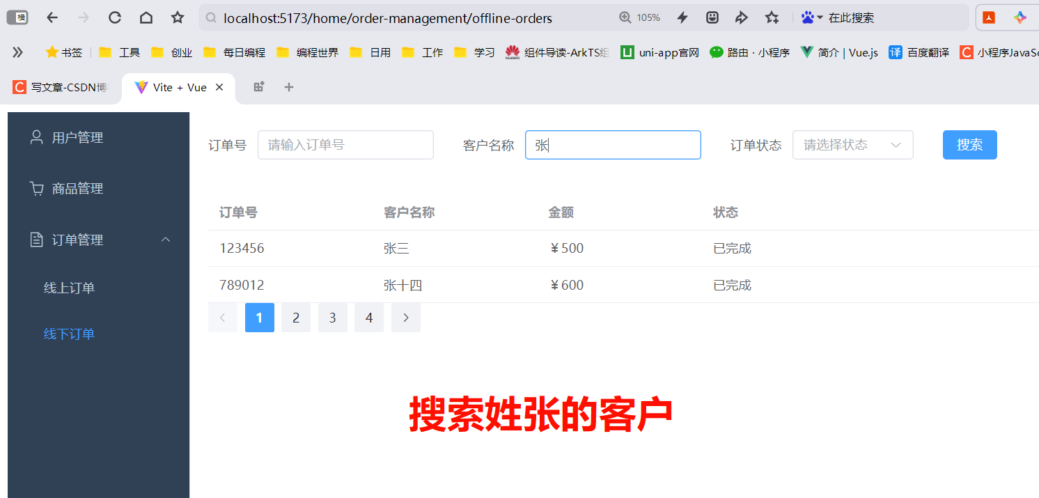This screenshot has width=1039, height=498.
Task: Click the share arrow icon in address bar
Action: click(742, 17)
